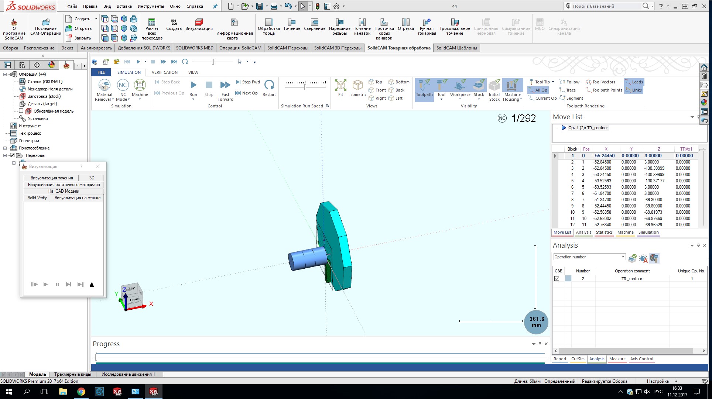Click the Fit view icon
Screen dimensions: 712x399
(340, 86)
